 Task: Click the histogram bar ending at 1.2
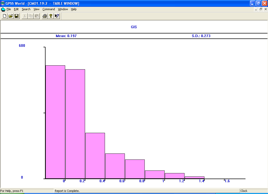175,176
